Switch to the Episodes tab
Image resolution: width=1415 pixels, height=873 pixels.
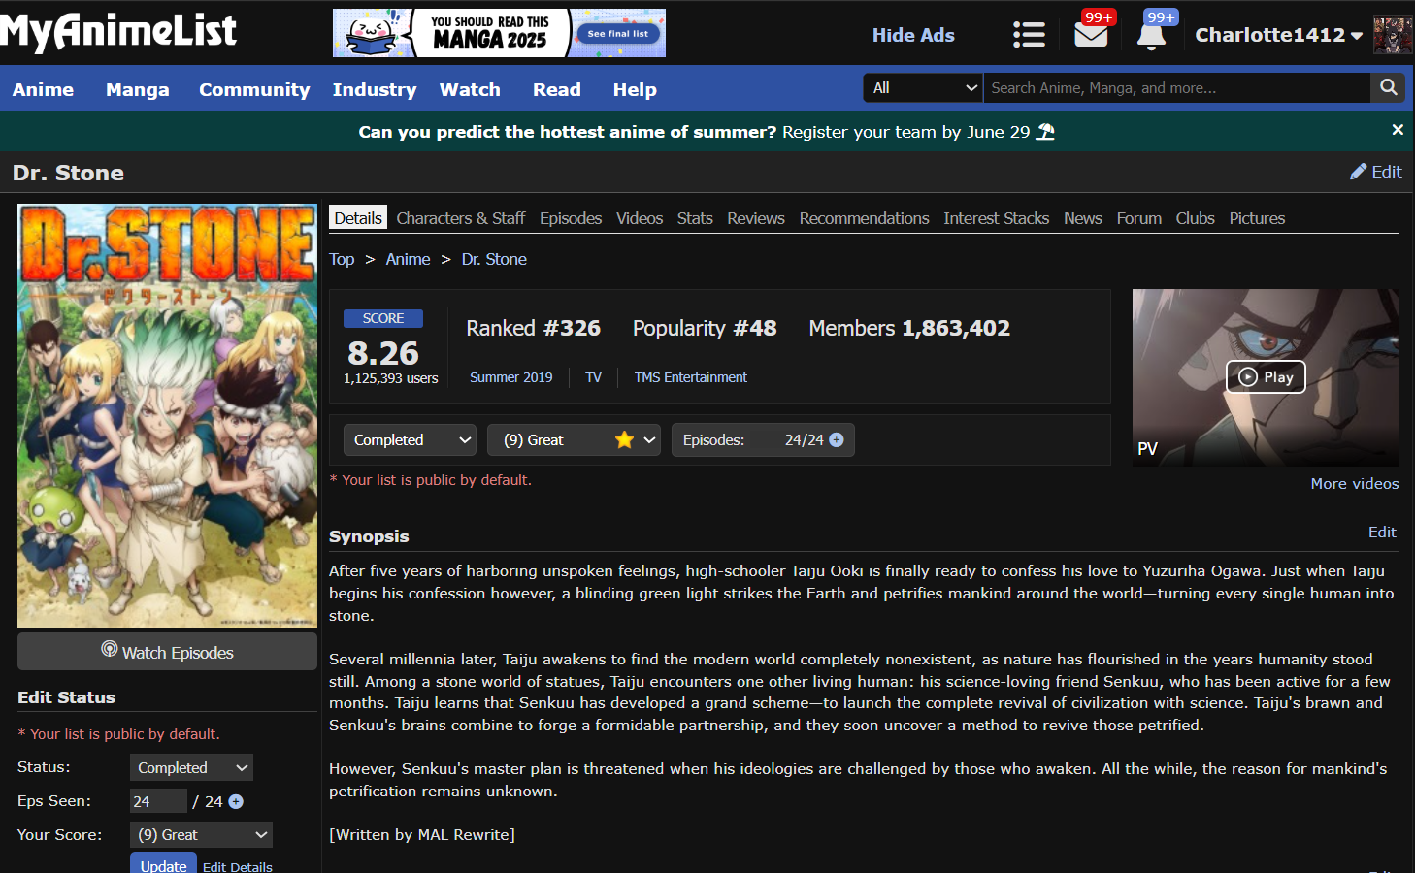pyautogui.click(x=571, y=218)
